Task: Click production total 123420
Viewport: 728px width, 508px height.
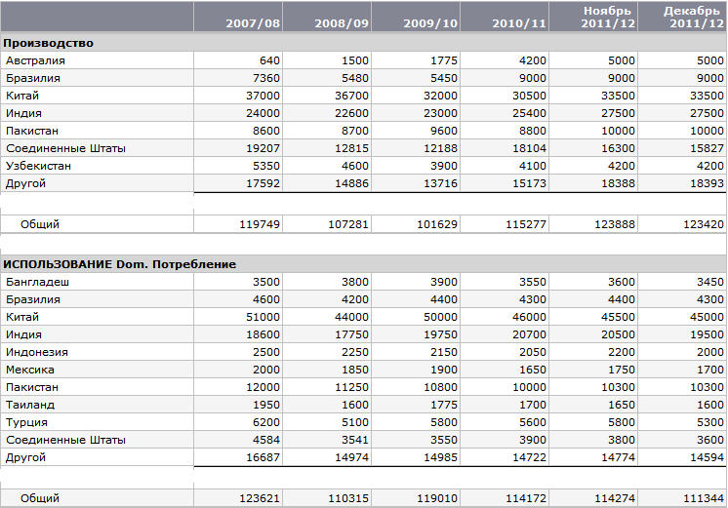Action: (x=704, y=224)
